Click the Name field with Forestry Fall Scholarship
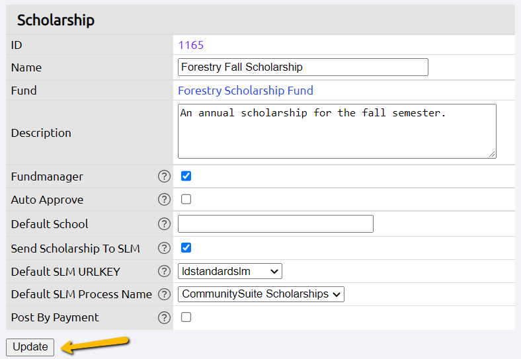This screenshot has width=521, height=359. coord(303,67)
